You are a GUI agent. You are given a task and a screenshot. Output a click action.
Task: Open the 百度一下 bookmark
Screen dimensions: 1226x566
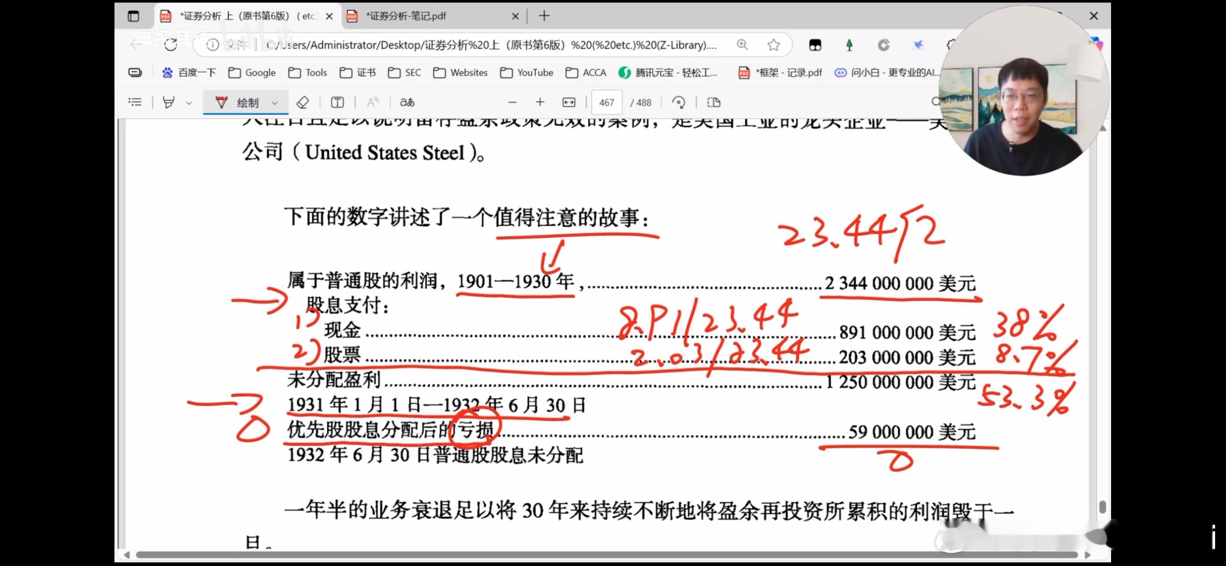189,72
